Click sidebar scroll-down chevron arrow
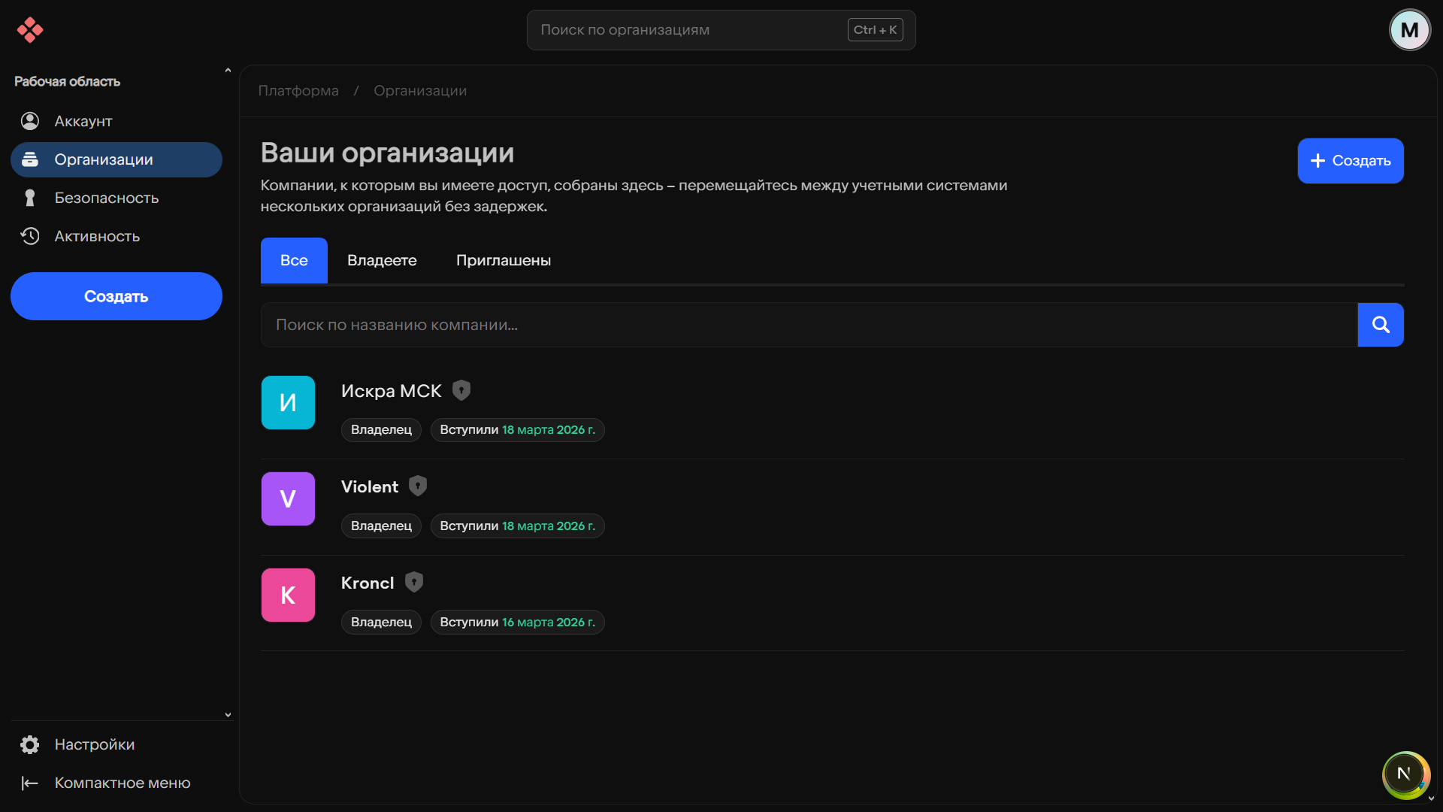The image size is (1443, 812). coord(228,715)
